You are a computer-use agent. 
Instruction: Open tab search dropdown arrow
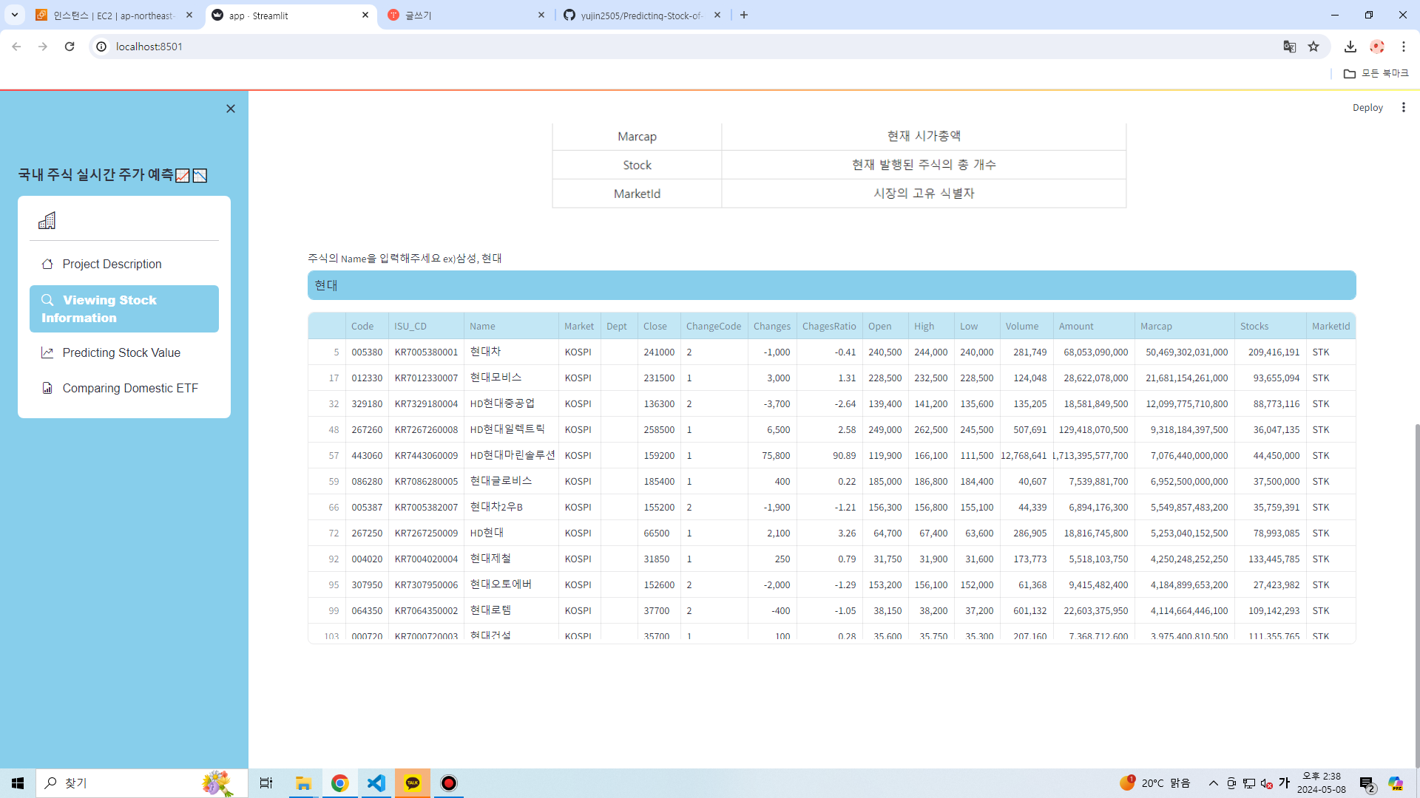[14, 15]
